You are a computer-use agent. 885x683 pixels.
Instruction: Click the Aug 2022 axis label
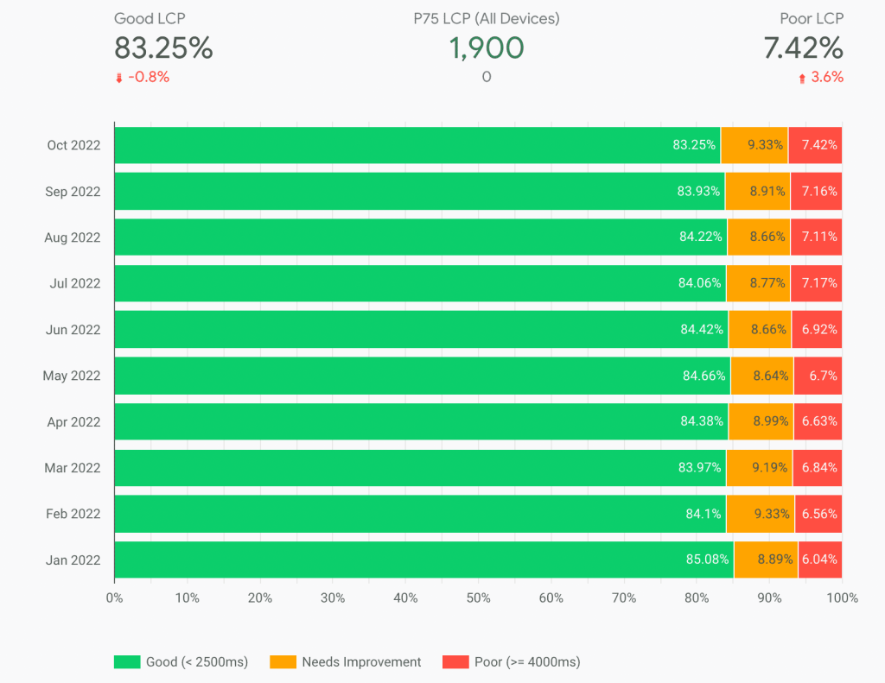tap(73, 237)
